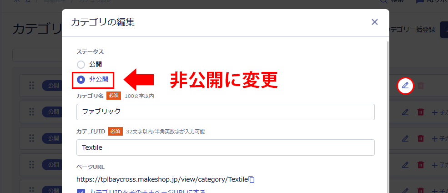Add a child category in the second row
The height and width of the screenshot is (193, 448).
tap(440, 112)
